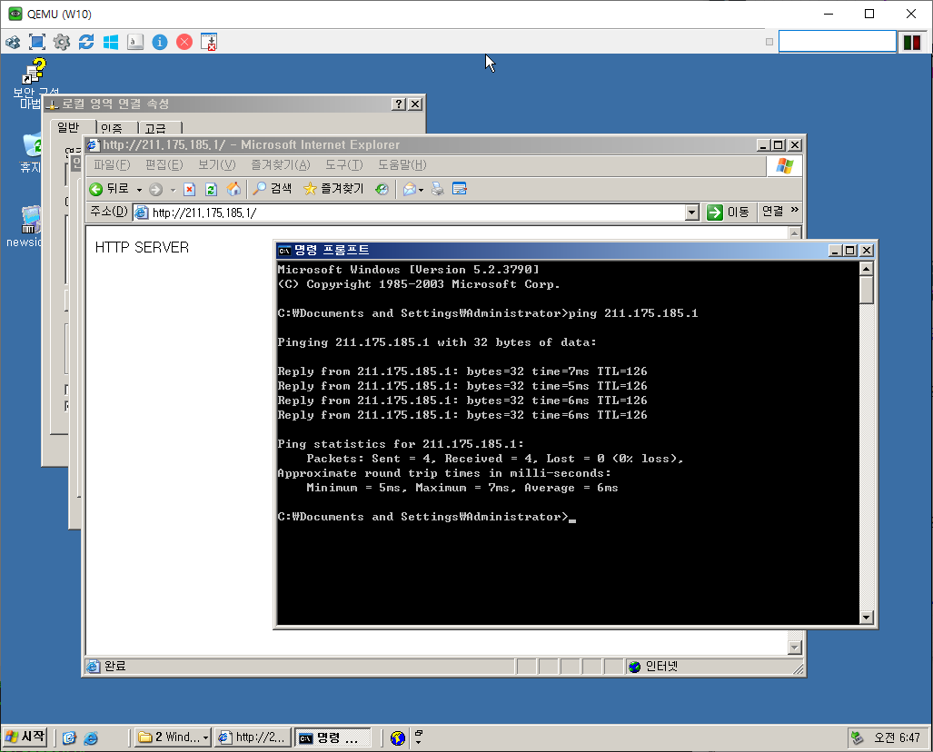
Task: Select the 인증 tab in connection properties dialog
Action: 112,128
